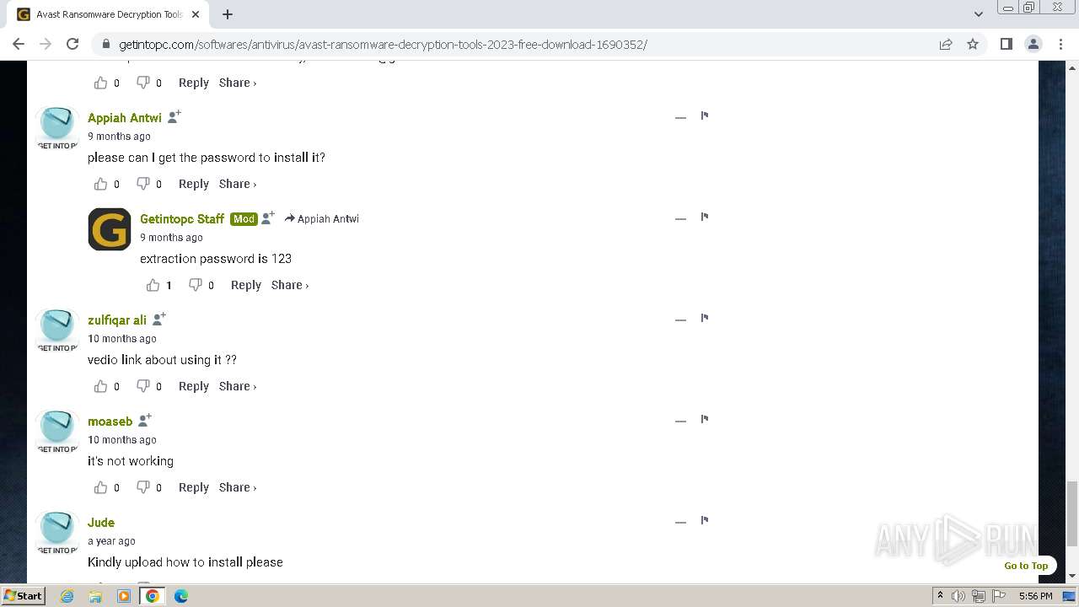
Task: Reply to Getintopc Staff's comment
Action: point(245,285)
